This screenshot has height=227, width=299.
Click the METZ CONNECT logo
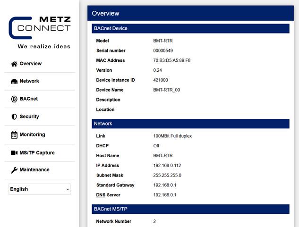[x=40, y=33]
